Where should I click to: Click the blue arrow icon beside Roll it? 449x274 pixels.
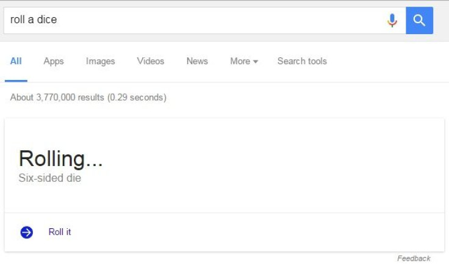(x=27, y=233)
